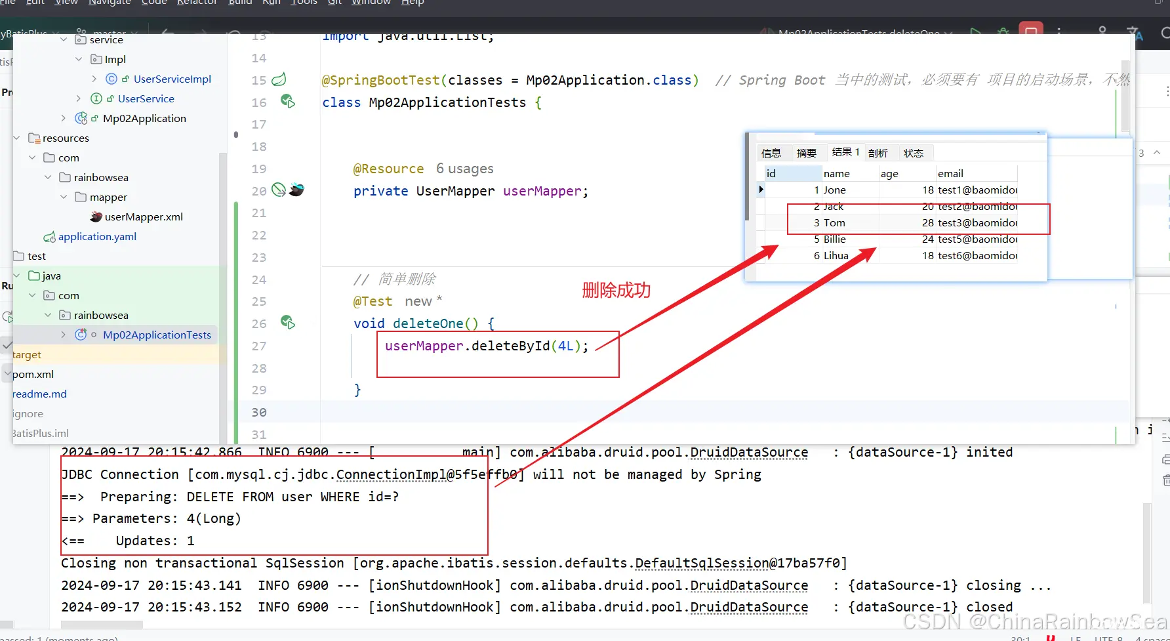Viewport: 1170px width, 641px height.
Task: Click the MyBatis icon beside userMapper.xml
Action: [x=96, y=217]
